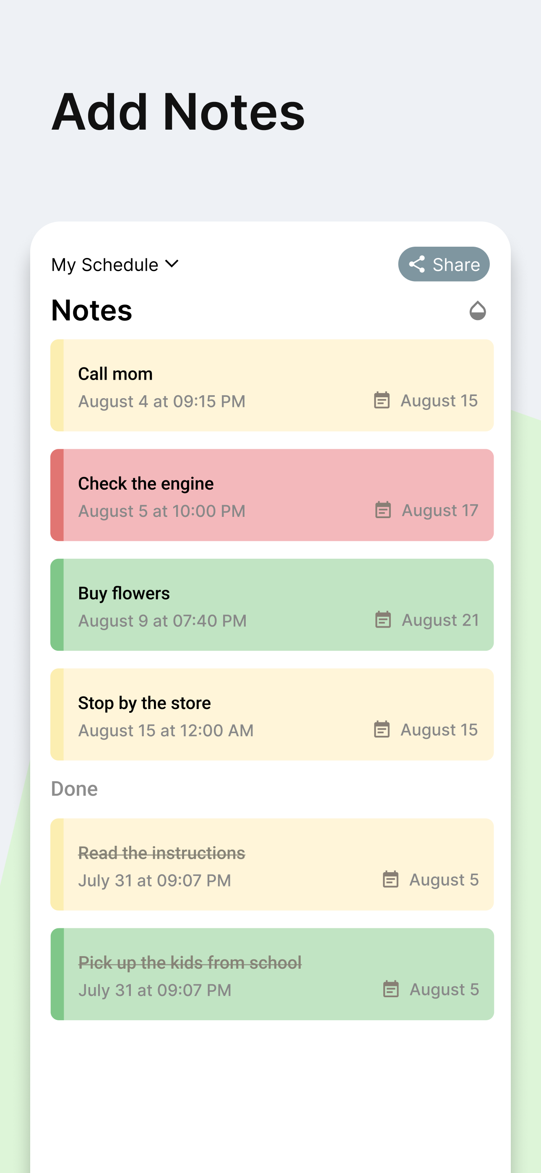
Task: Click calendar icon on Pick up the kids note
Action: tap(390, 989)
